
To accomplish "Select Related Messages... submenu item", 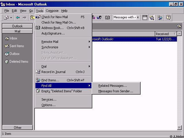I will [116, 86].
